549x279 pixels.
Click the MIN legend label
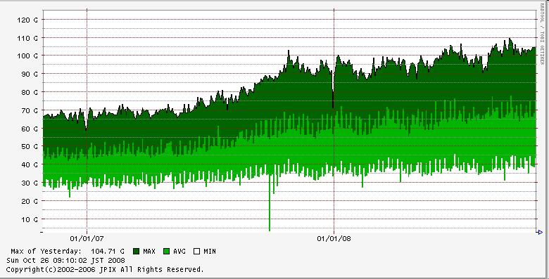coord(209,251)
